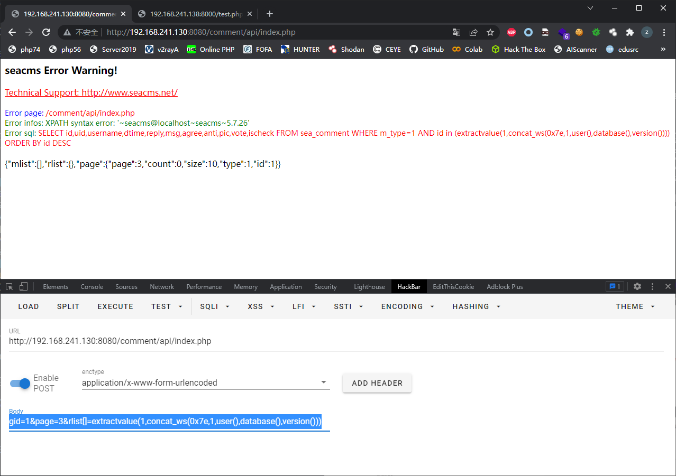Viewport: 676px width, 476px height.
Task: Click the HackBar URL input field
Action: pyautogui.click(x=336, y=341)
